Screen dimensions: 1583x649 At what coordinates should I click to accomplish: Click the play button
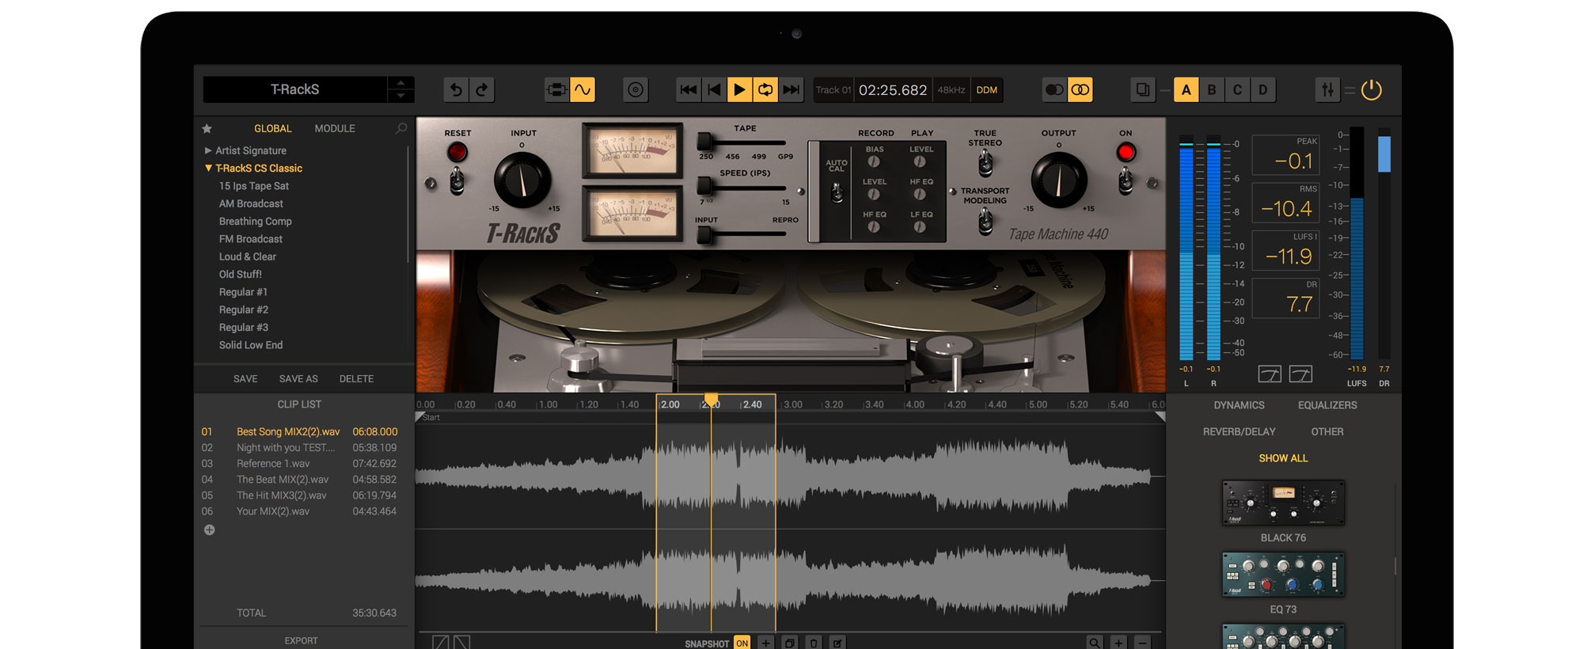[739, 90]
